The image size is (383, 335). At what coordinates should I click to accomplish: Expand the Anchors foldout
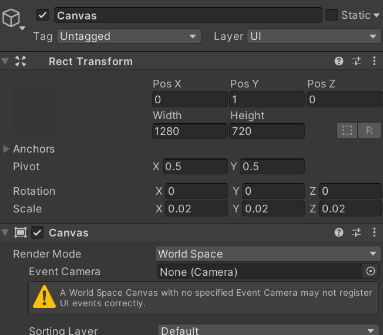point(6,149)
